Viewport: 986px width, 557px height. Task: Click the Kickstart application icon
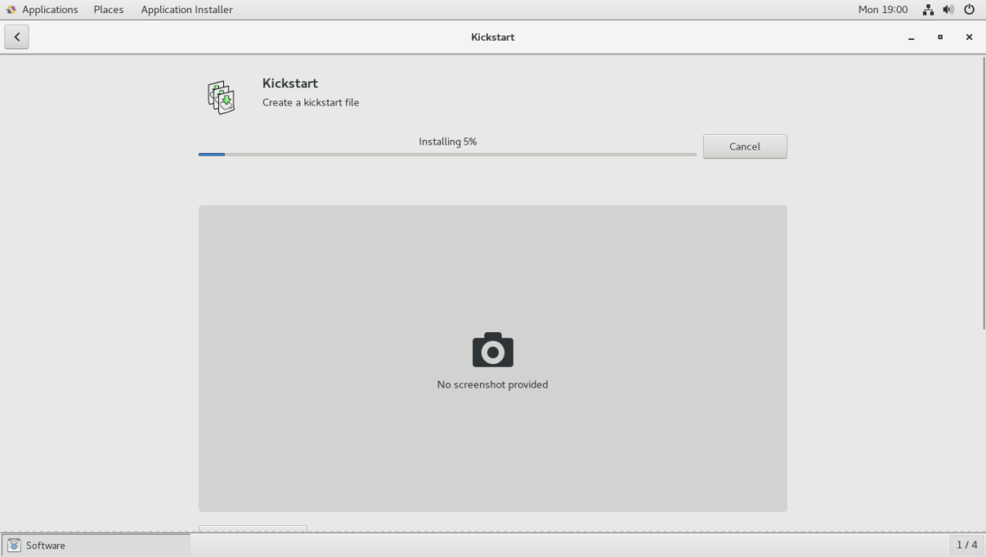point(221,97)
